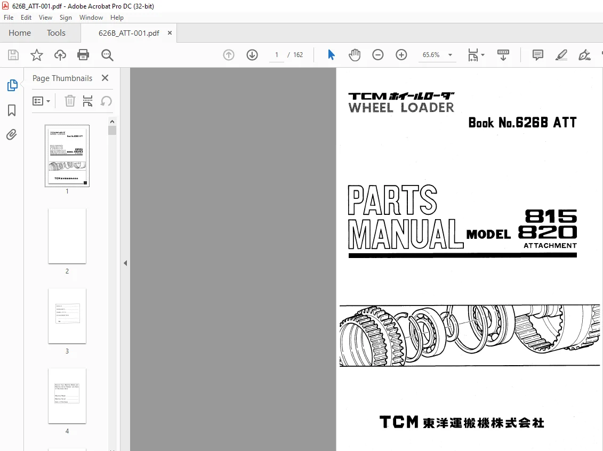Open the Bookmarks sidebar panel
This screenshot has width=603, height=451.
pyautogui.click(x=12, y=110)
